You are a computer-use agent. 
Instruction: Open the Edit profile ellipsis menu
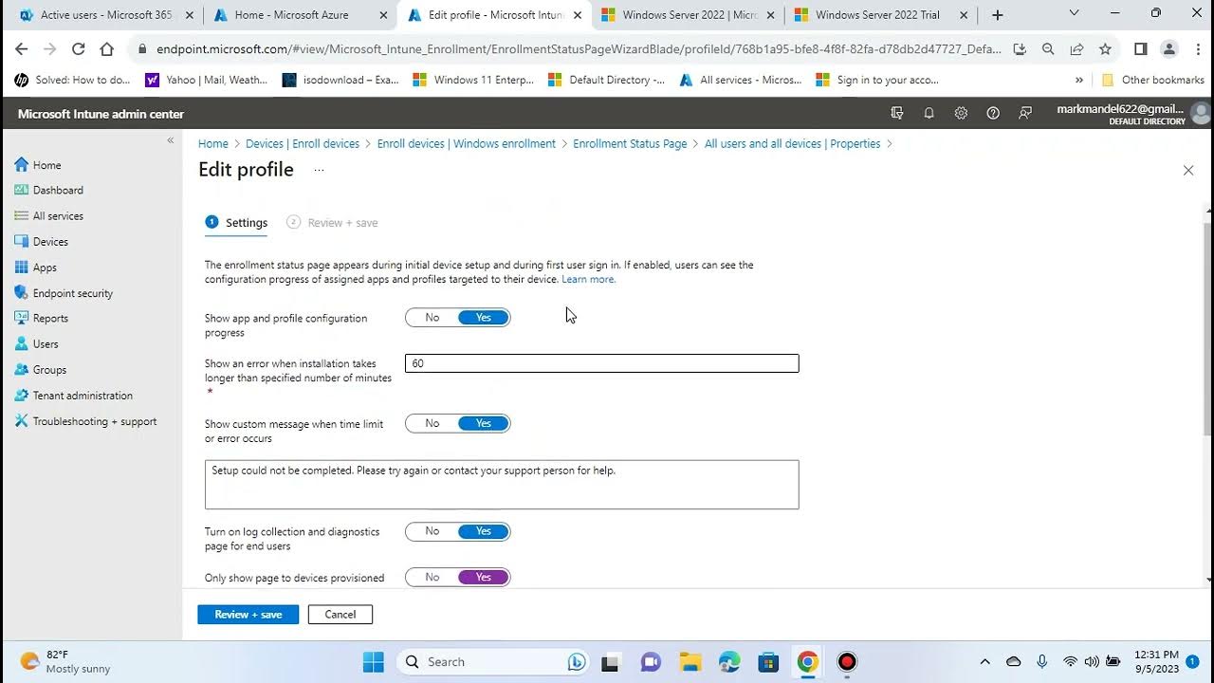[319, 170]
